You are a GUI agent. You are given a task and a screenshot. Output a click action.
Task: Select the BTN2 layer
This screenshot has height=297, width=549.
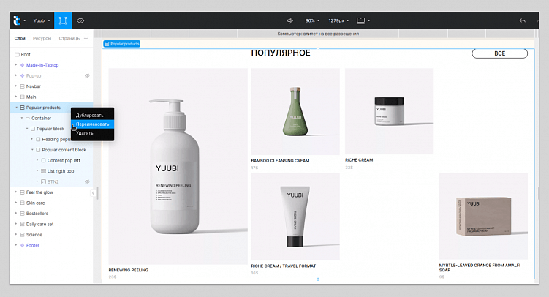[53, 181]
